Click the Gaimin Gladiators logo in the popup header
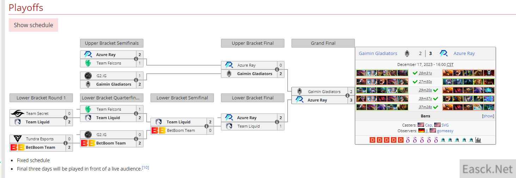Viewport: 516px width, 178px height. point(407,54)
